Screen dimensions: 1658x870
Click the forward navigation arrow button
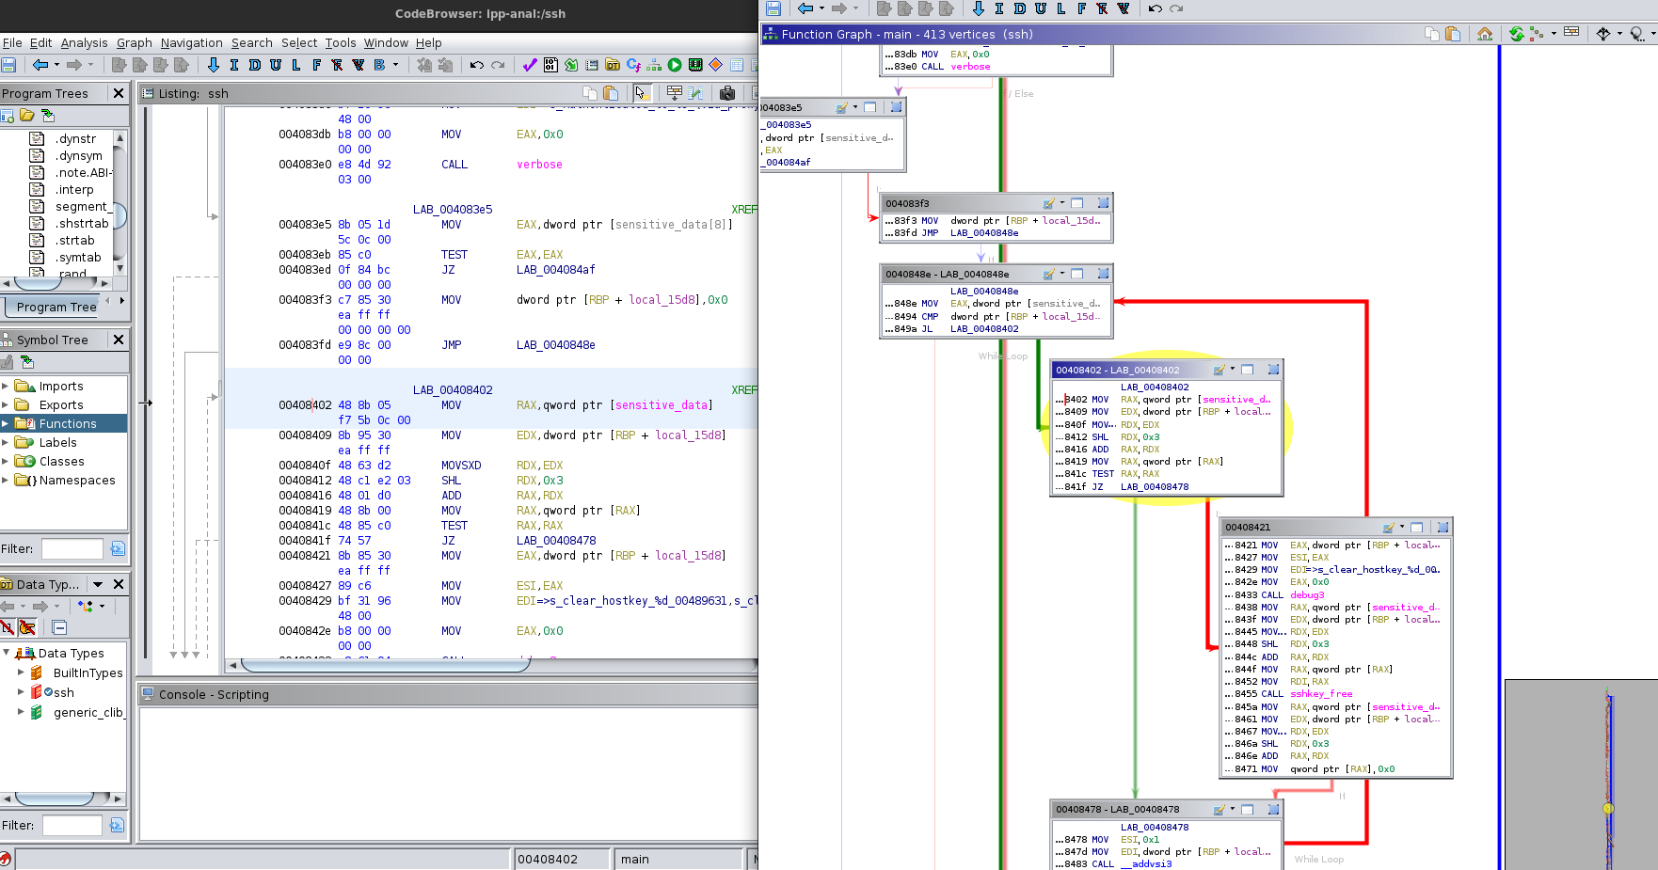click(73, 65)
